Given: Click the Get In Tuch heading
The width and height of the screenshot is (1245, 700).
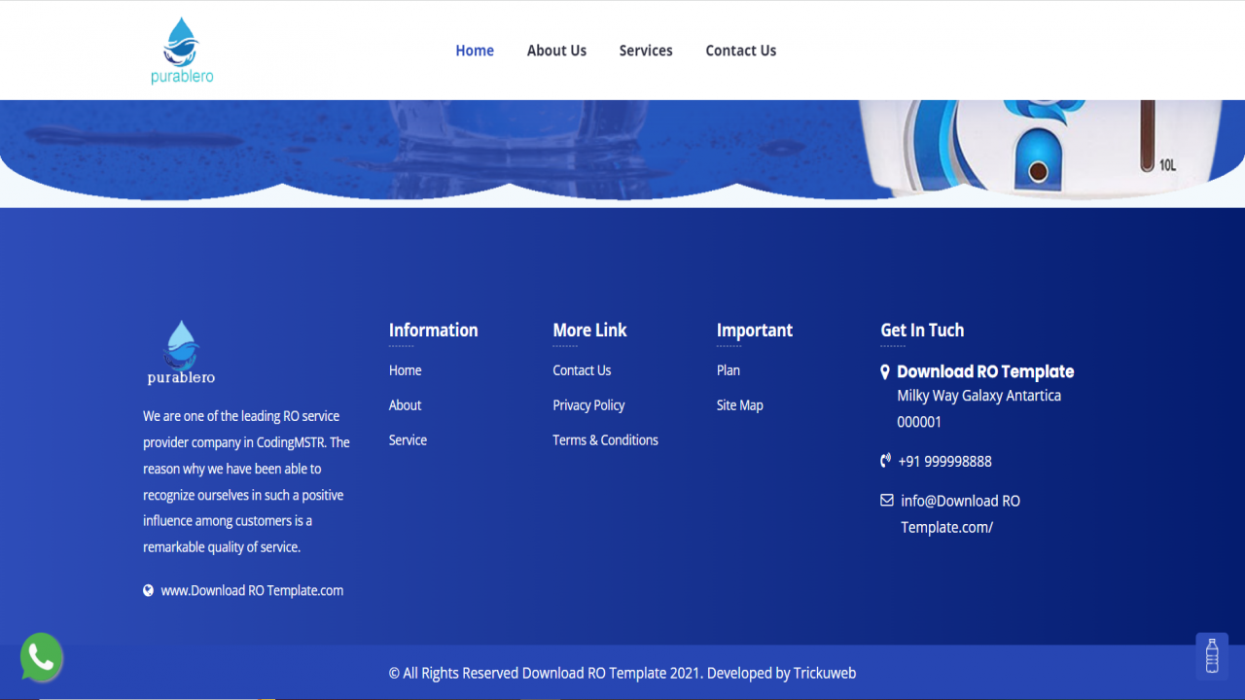Looking at the screenshot, I should (x=922, y=330).
